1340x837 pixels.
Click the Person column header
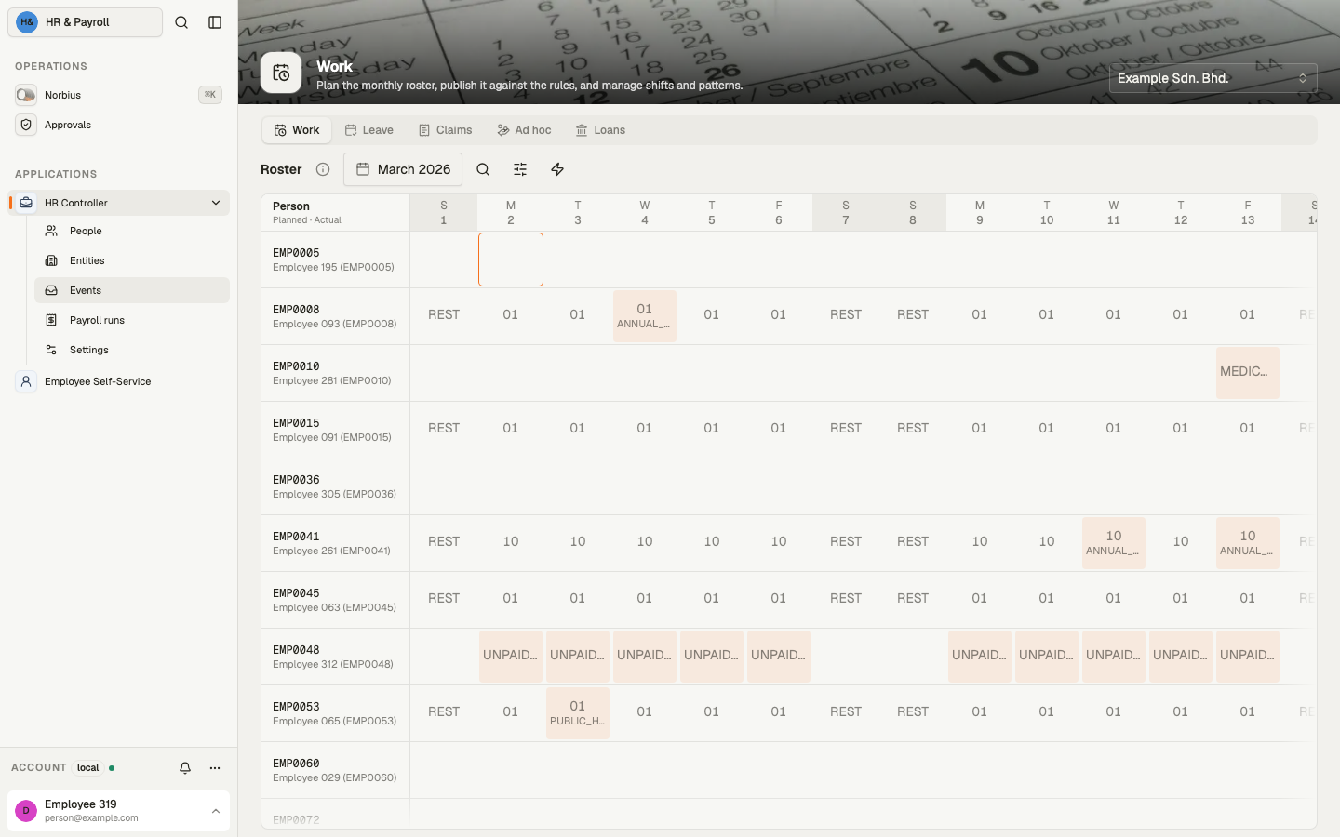335,213
